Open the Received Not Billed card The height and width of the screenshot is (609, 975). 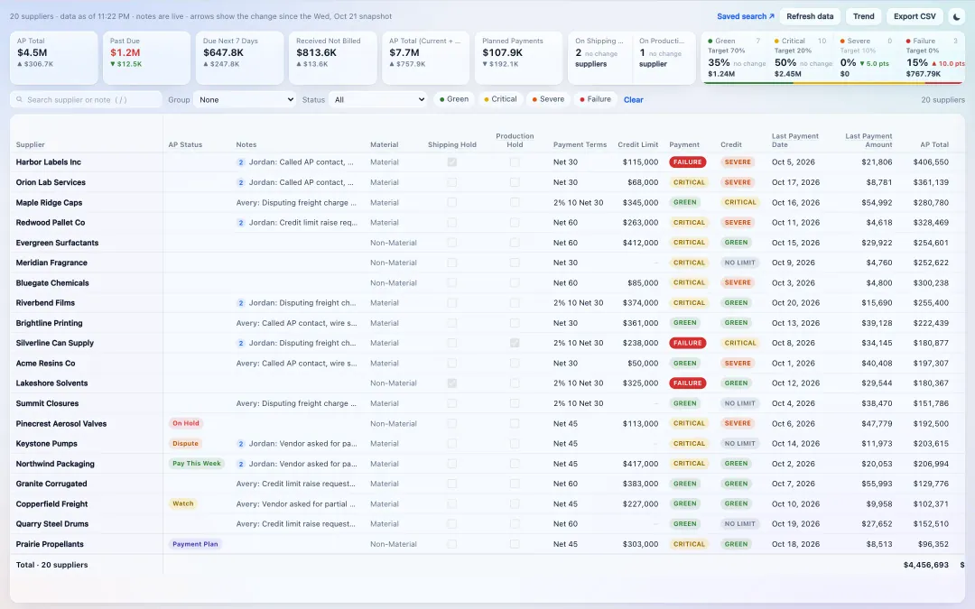click(332, 58)
